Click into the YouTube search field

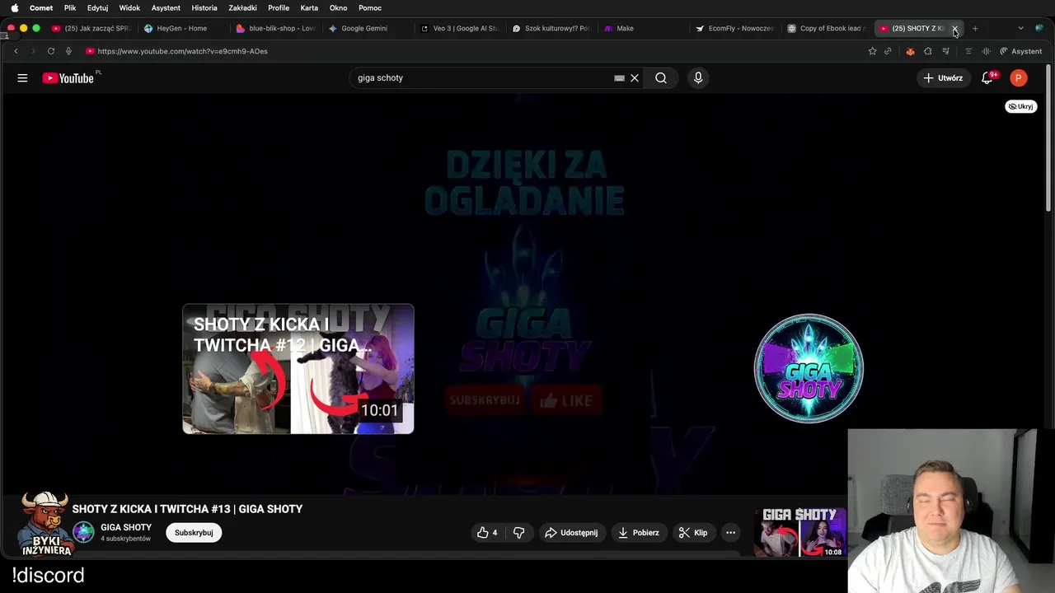point(482,77)
